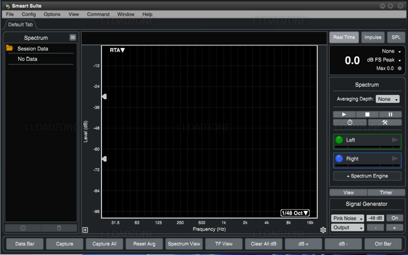The width and height of the screenshot is (408, 255).
Task: Open the RTA graph type dropdown
Action: click(x=117, y=50)
